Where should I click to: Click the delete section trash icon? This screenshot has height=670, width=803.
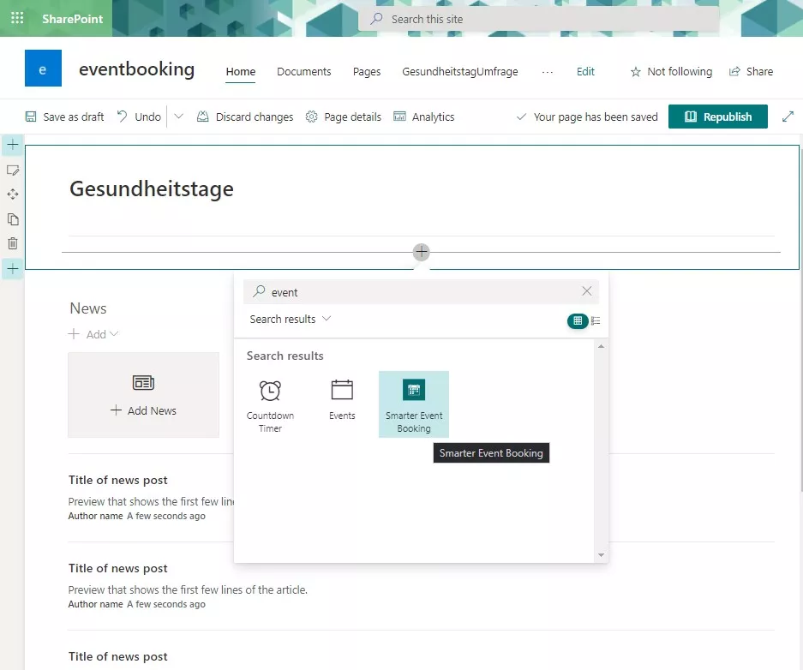[x=13, y=244]
